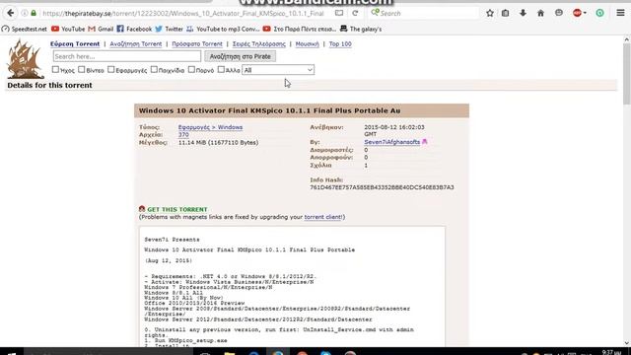Click The Pirate Bay ship logo
This screenshot has width=631, height=355.
pos(25,59)
